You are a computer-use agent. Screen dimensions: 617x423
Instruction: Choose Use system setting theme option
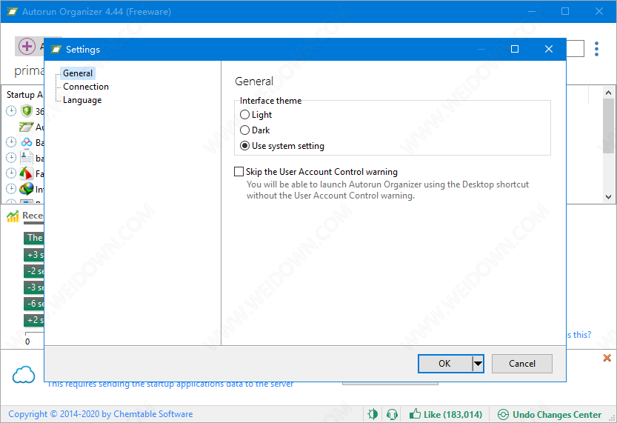281,146
